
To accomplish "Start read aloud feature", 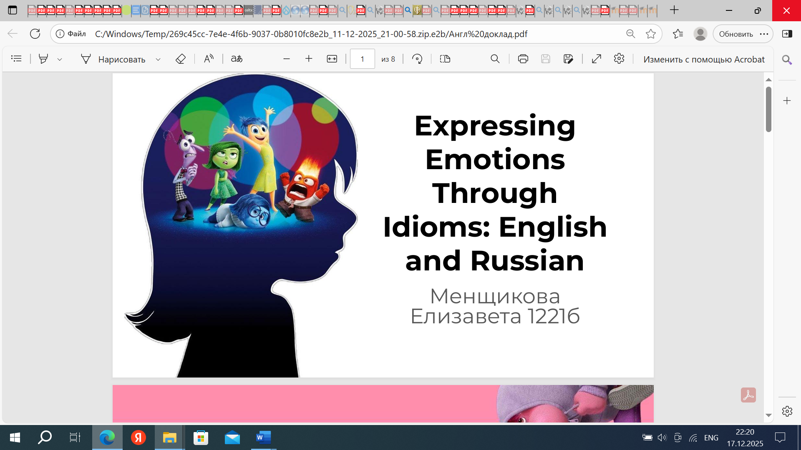I will pos(209,59).
